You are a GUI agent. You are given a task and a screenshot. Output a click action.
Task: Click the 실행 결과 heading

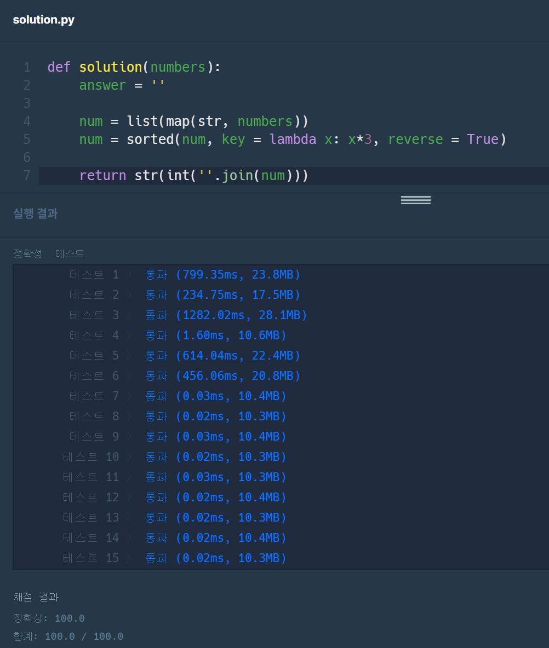36,213
